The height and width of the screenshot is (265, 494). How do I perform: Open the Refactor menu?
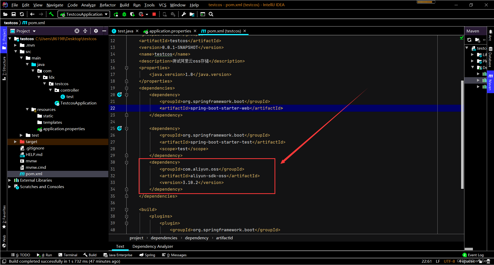tap(108, 5)
